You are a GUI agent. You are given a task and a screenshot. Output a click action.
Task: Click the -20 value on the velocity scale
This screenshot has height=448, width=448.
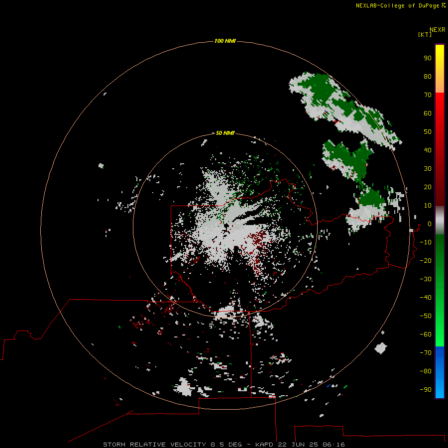426,261
